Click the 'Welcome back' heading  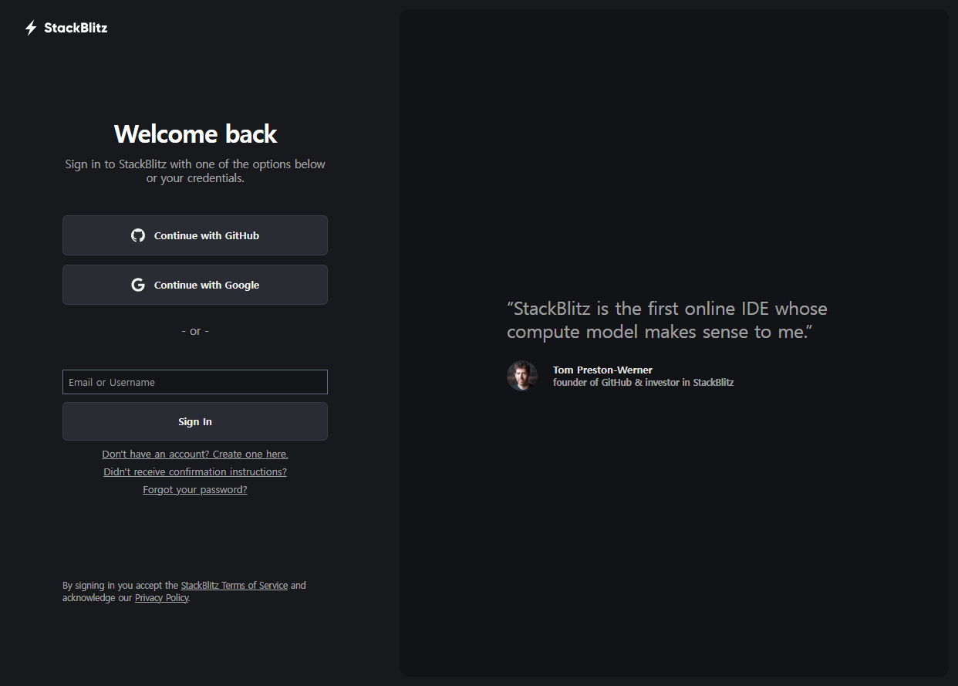[195, 134]
